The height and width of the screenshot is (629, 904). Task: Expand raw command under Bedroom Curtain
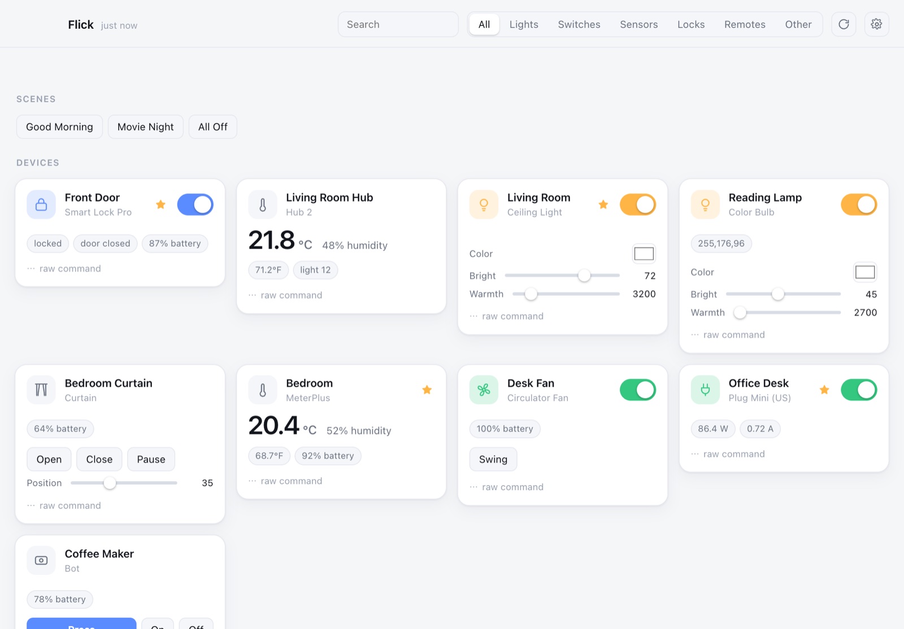tap(64, 506)
